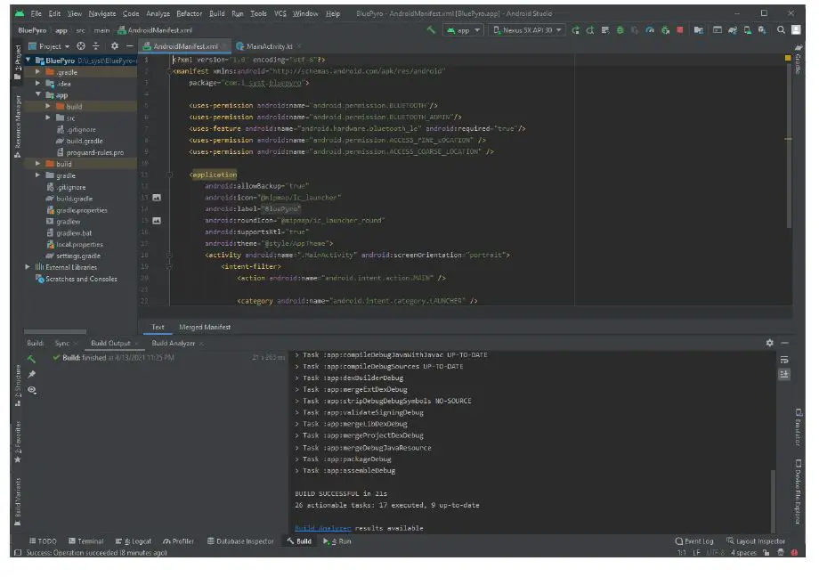This screenshot has width=819, height=577.
Task: Click the locate target icon in Project panel
Action: (x=82, y=45)
